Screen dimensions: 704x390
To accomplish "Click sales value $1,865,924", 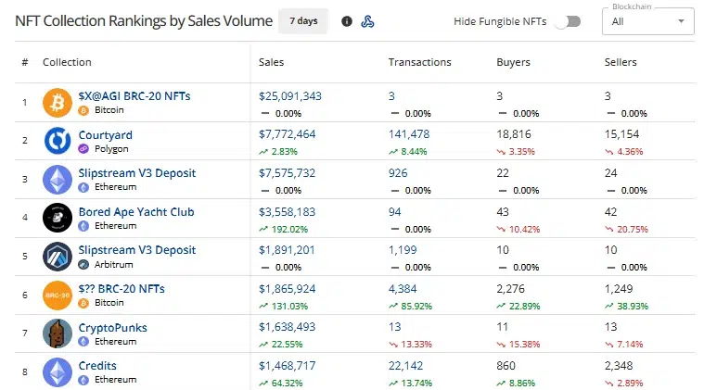I will pyautogui.click(x=287, y=289).
